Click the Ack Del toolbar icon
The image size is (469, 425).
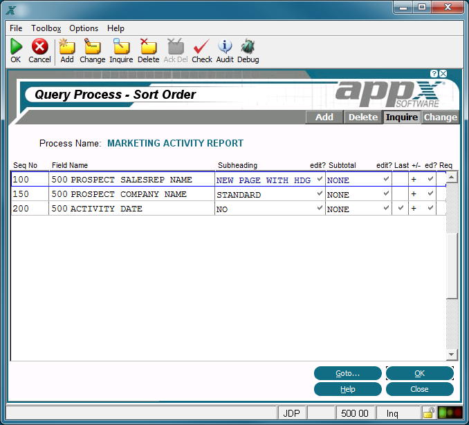(x=176, y=46)
